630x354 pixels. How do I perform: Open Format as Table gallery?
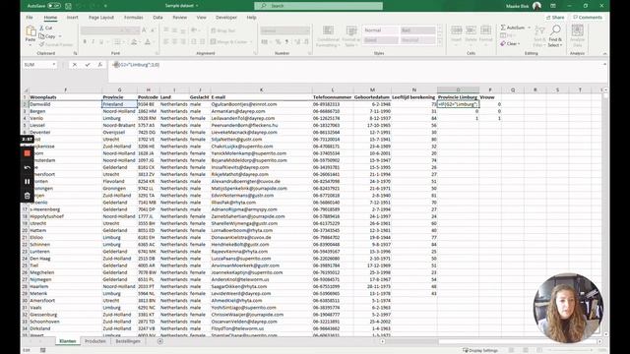click(x=351, y=36)
